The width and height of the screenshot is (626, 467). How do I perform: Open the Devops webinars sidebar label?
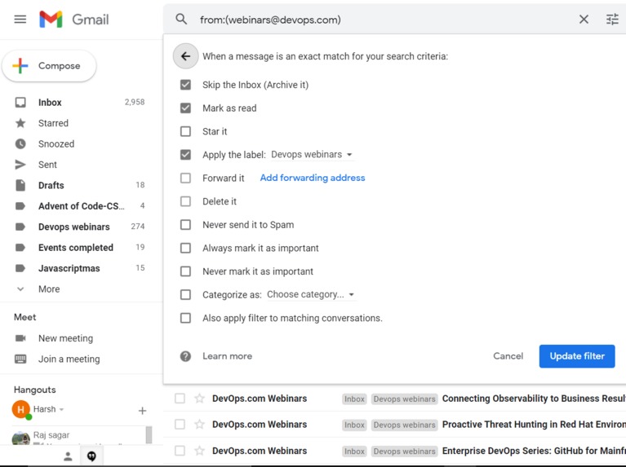[80, 227]
